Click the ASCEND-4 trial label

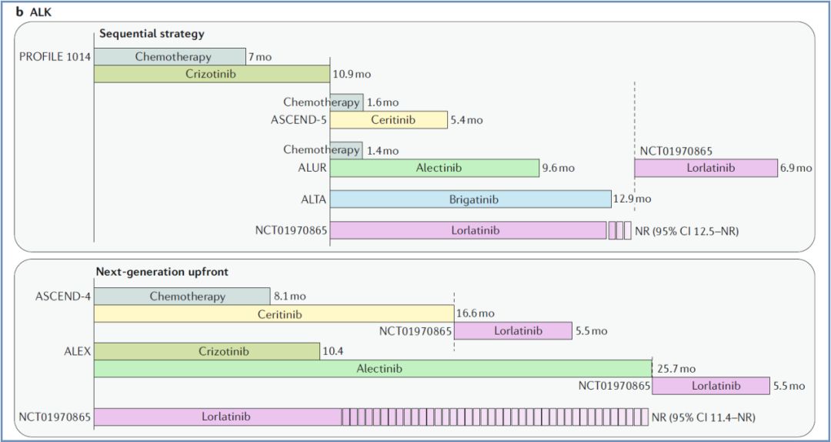point(63,296)
